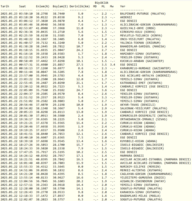The image size is (192, 201).
Task: Select BALPINARI-PUTURGE (MALATYA) location text
Action: pos(143,14)
